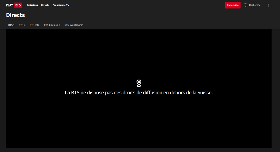
Task: Select the RTS 2 tab
Action: 22,25
